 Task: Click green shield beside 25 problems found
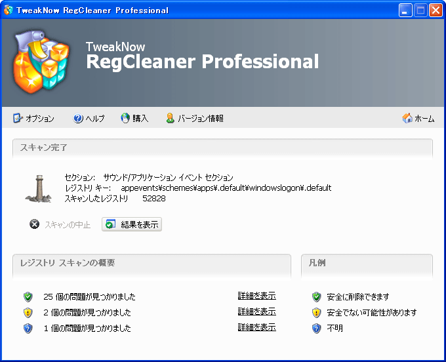pos(28,297)
